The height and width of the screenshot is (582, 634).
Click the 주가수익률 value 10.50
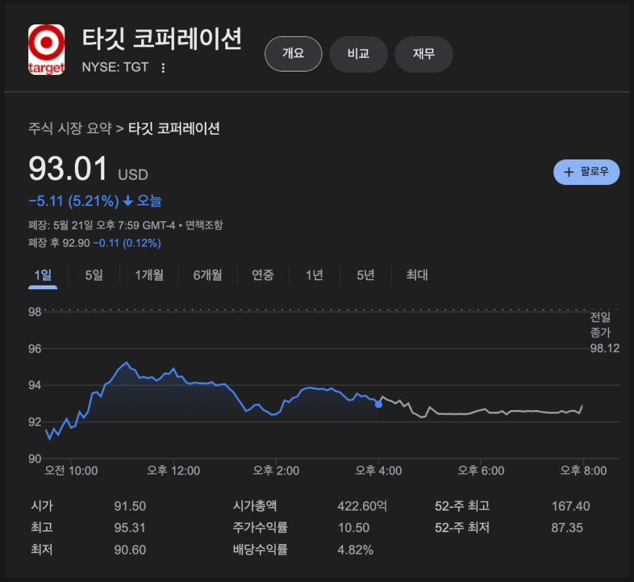(353, 528)
